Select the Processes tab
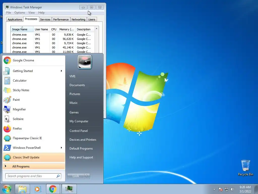 click(31, 19)
